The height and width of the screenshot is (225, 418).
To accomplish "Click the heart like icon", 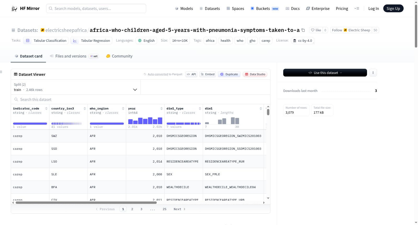I will (313, 30).
